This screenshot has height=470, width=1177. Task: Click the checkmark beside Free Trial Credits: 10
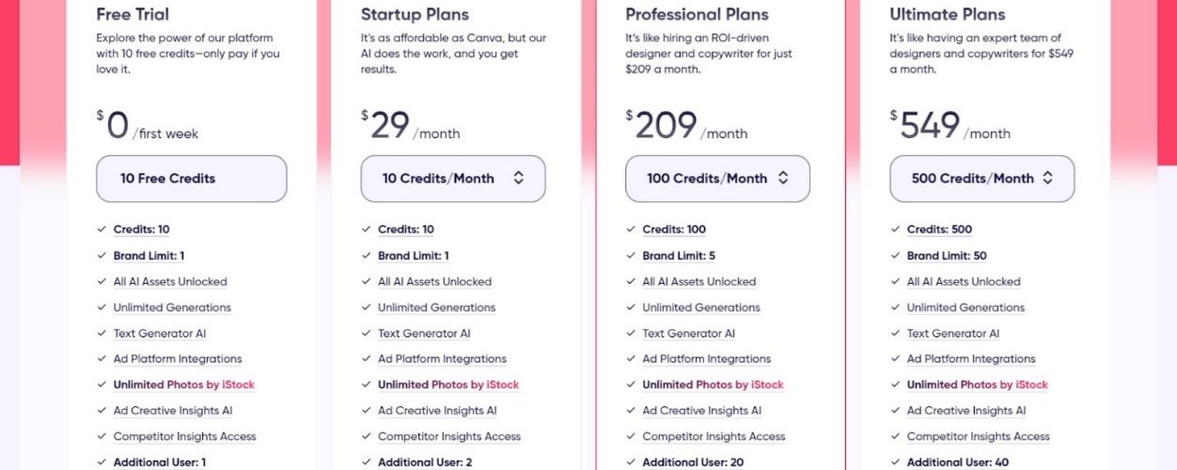101,229
